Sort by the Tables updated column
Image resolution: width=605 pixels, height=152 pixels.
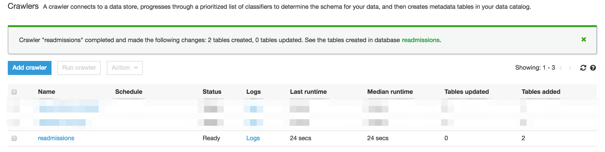click(x=466, y=92)
